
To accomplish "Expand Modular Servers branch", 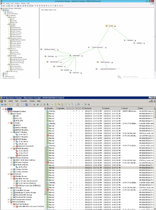I will point(11,176).
